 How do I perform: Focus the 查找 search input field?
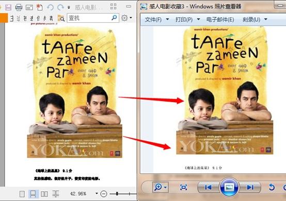(x=89, y=18)
